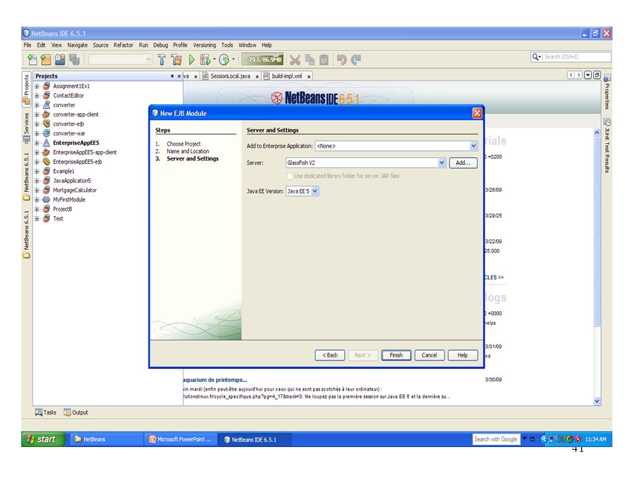Viewport: 639px width, 479px height.
Task: Click the Finish button
Action: point(396,355)
